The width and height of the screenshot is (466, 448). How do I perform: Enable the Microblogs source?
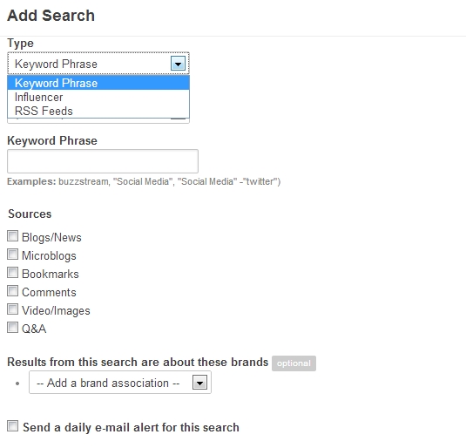(12, 255)
